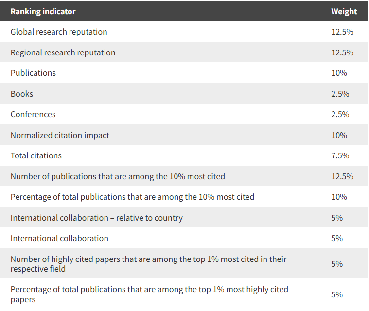369x311 pixels.
Task: Click the 10% weight for Publications
Action: point(339,73)
